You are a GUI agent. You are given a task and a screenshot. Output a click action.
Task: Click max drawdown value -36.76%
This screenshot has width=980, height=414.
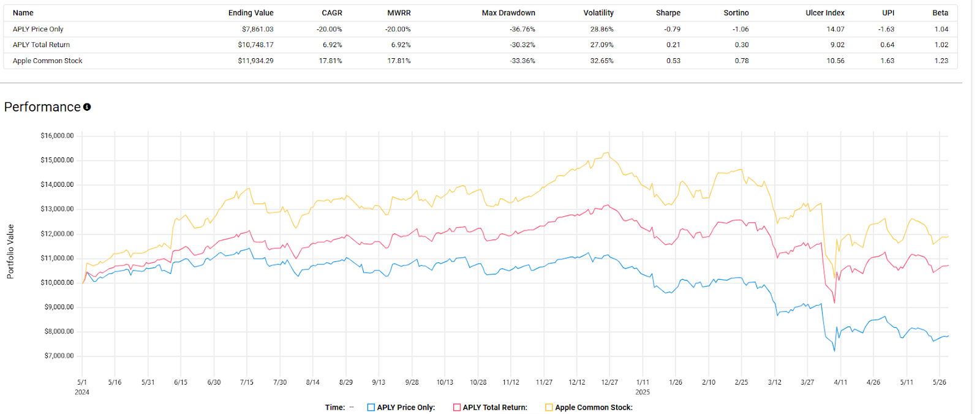click(x=522, y=29)
